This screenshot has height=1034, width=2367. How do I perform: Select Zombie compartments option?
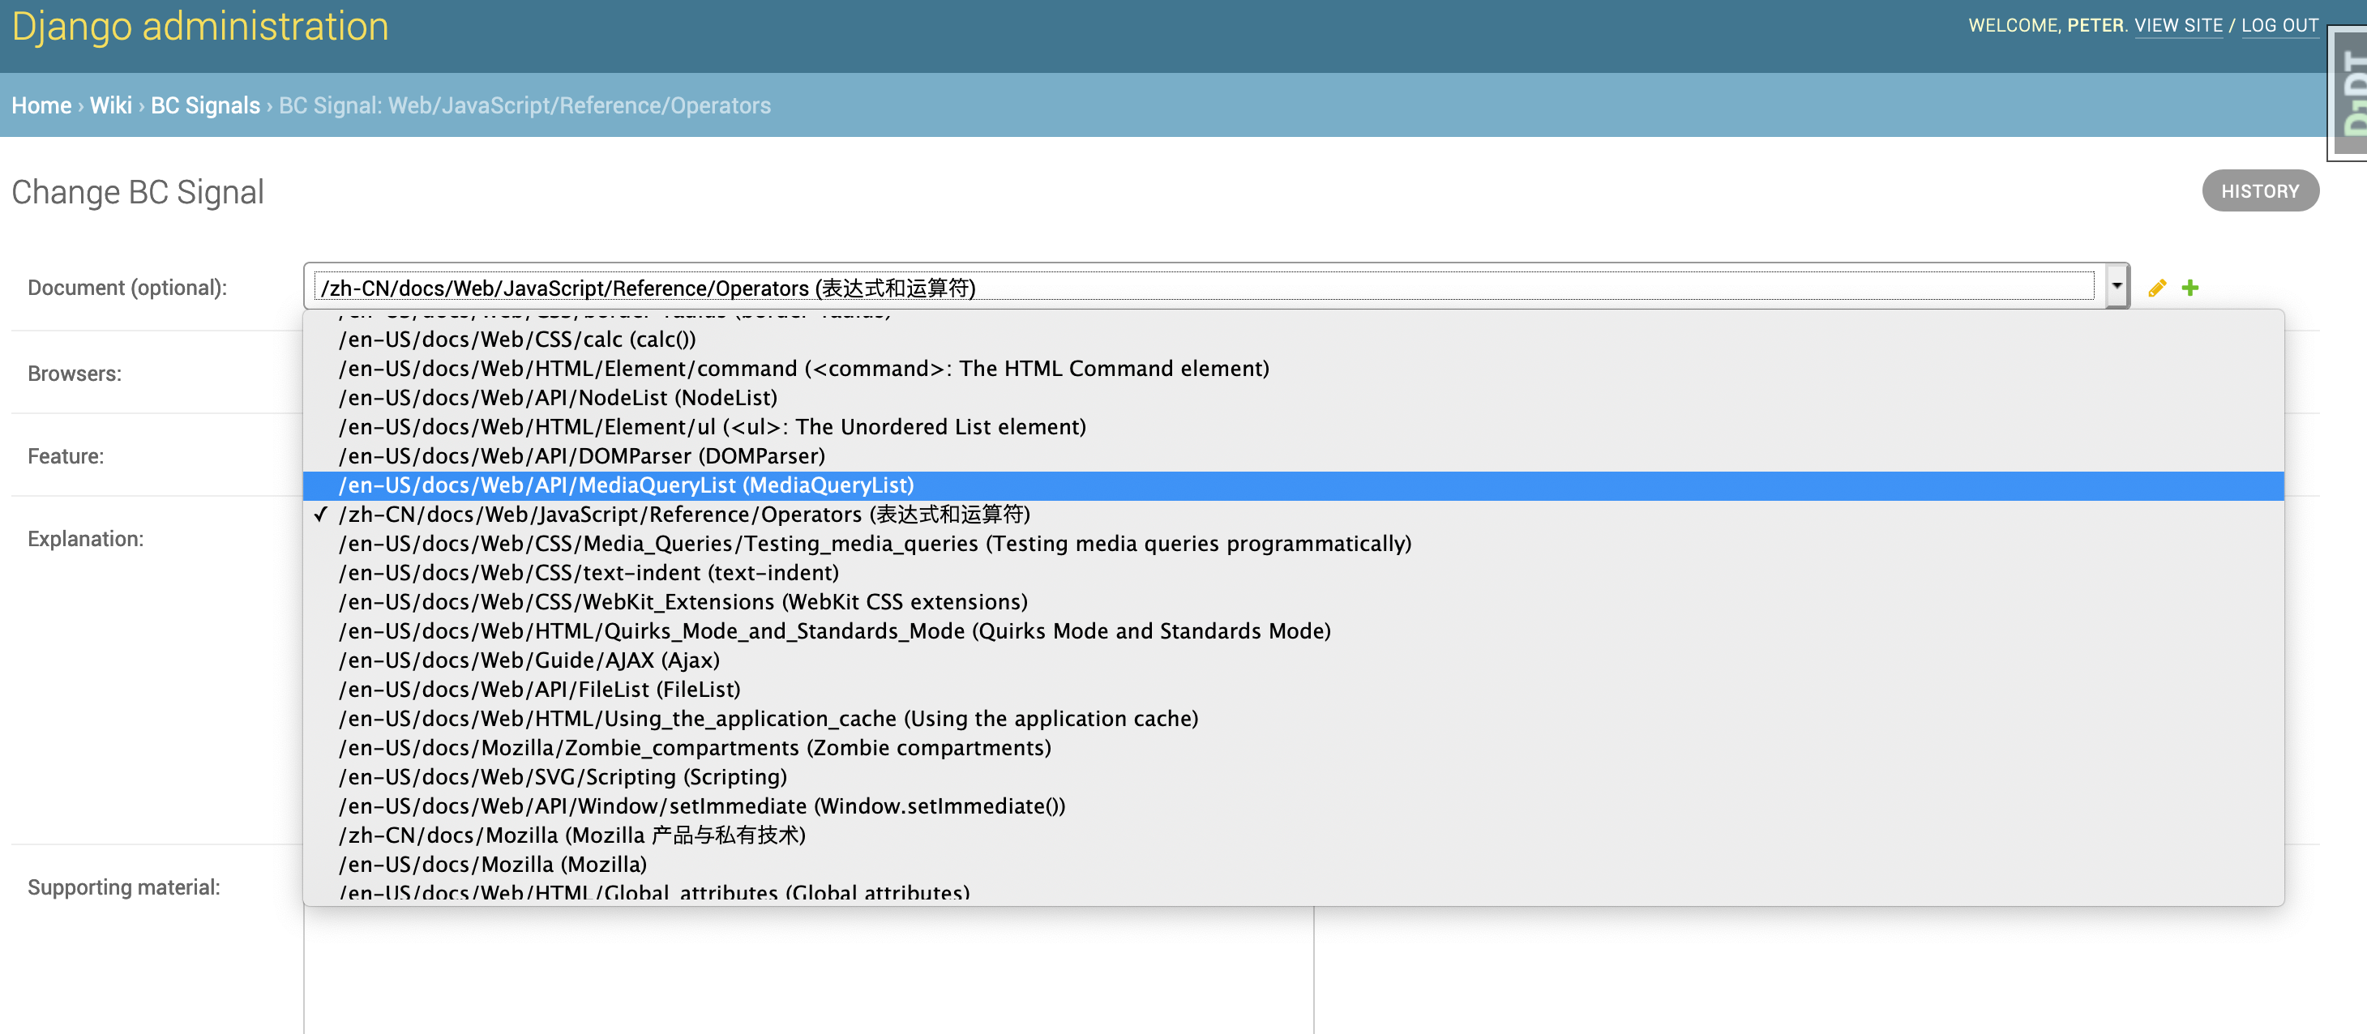pos(1293,749)
